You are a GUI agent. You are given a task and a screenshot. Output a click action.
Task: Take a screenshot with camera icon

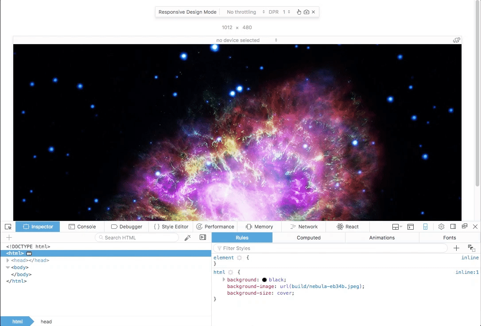click(x=306, y=12)
